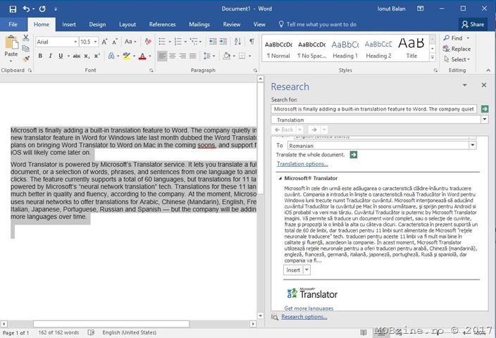Viewport: 496px width, 338px height.
Task: Expand the Styles gallery more arrow
Action: (x=432, y=57)
